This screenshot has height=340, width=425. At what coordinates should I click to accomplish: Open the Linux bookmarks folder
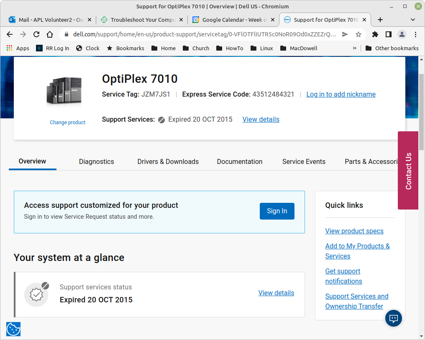pos(262,48)
